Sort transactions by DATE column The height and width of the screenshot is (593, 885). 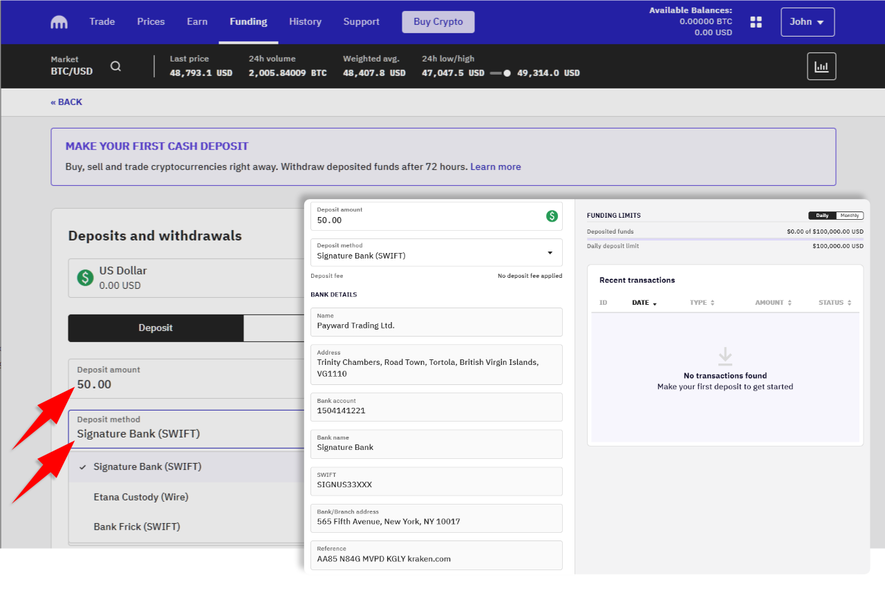click(x=644, y=303)
